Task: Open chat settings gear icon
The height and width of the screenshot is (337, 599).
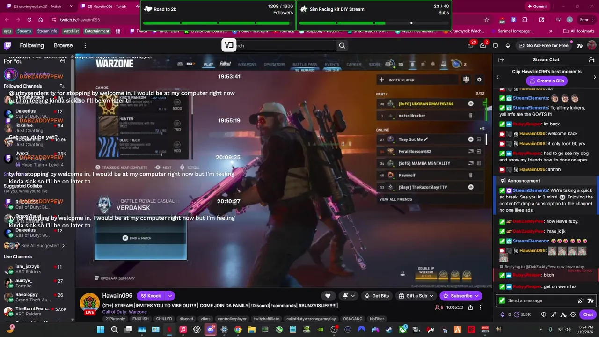Action: click(x=573, y=315)
